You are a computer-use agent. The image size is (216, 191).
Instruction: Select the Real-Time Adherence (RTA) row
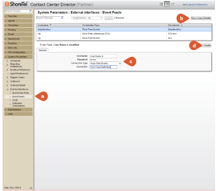coord(124,34)
